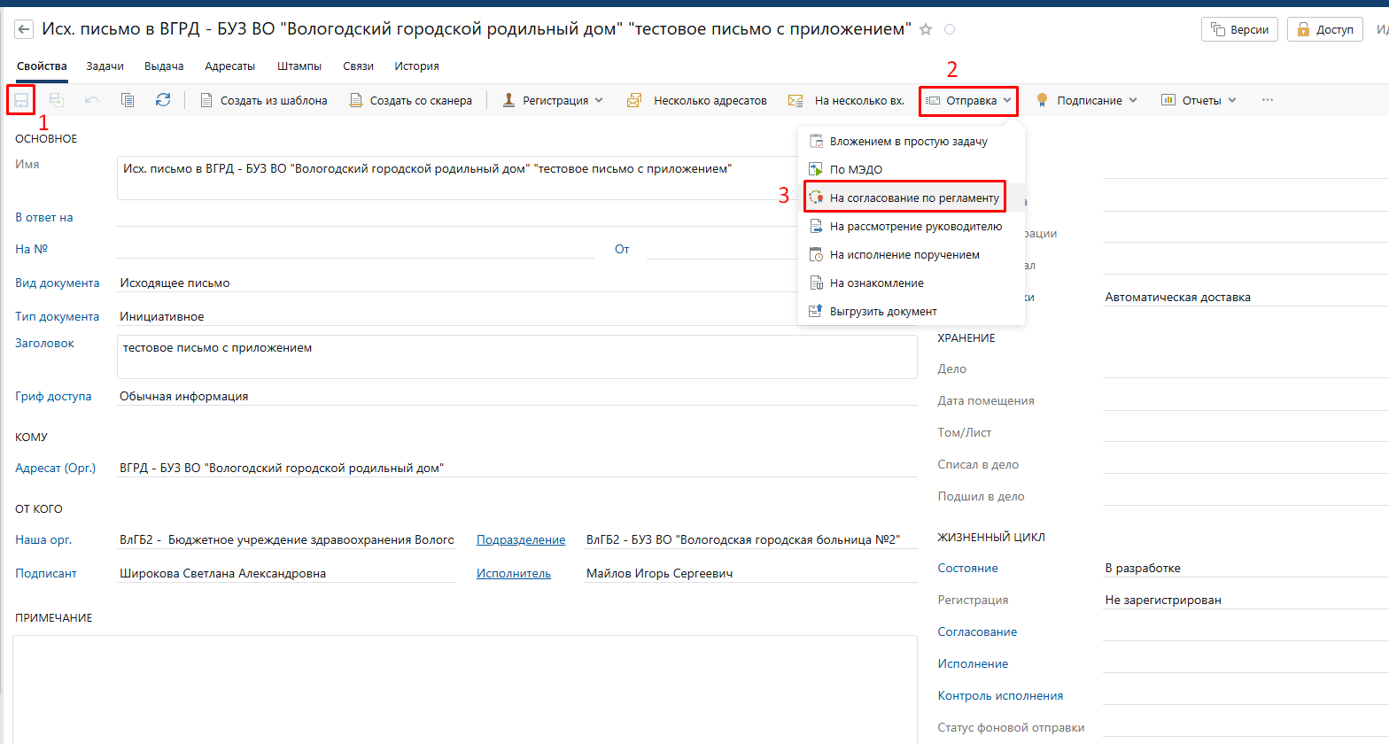Click the copy document icon
Image resolution: width=1389 pixels, height=744 pixels.
coord(128,100)
